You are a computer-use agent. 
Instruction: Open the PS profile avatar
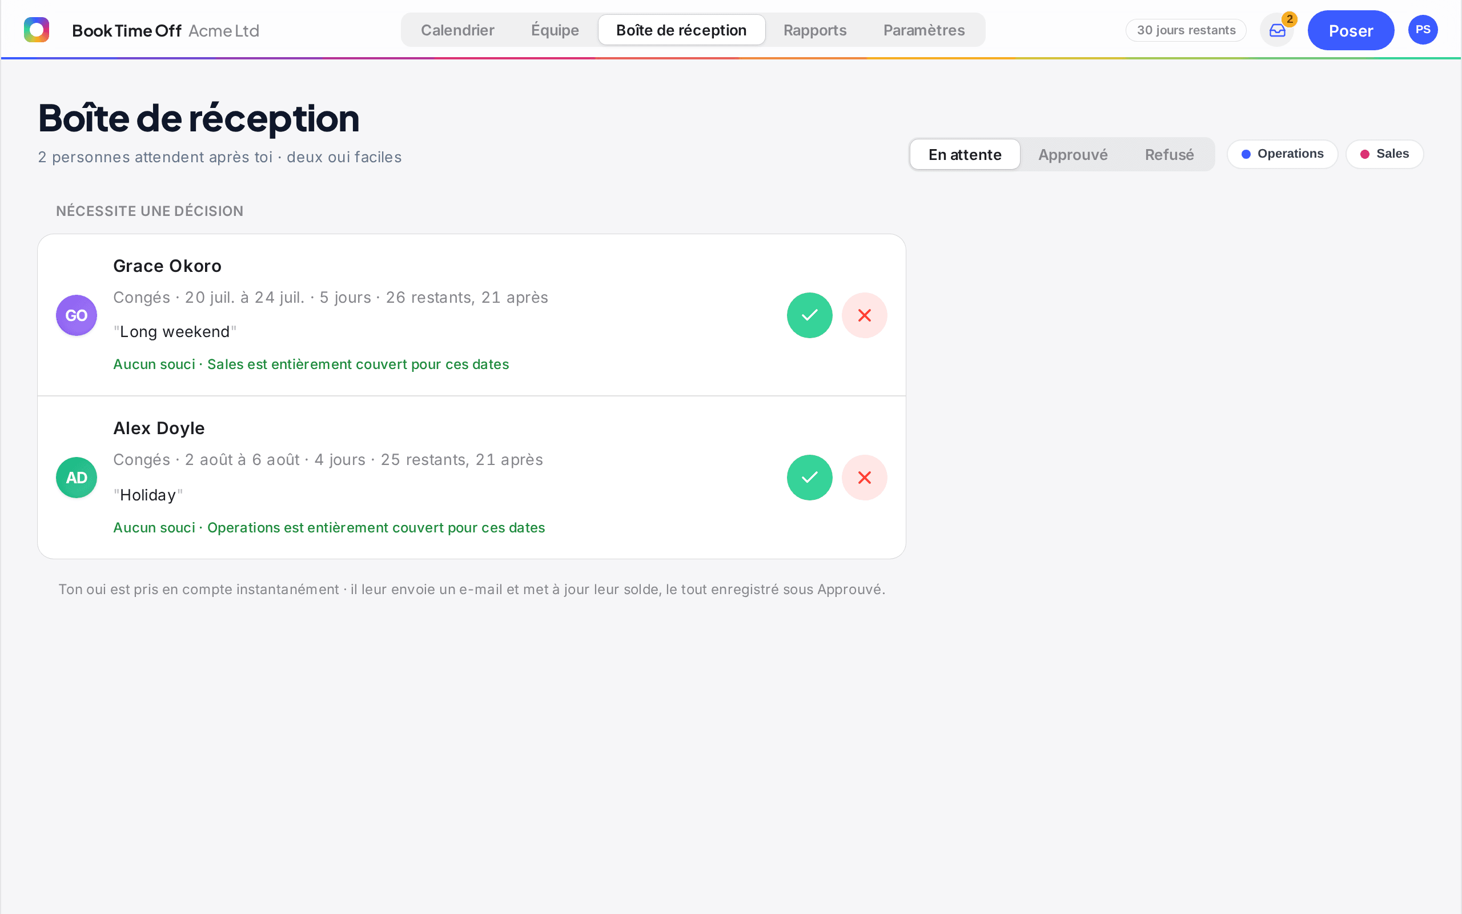[x=1423, y=30]
